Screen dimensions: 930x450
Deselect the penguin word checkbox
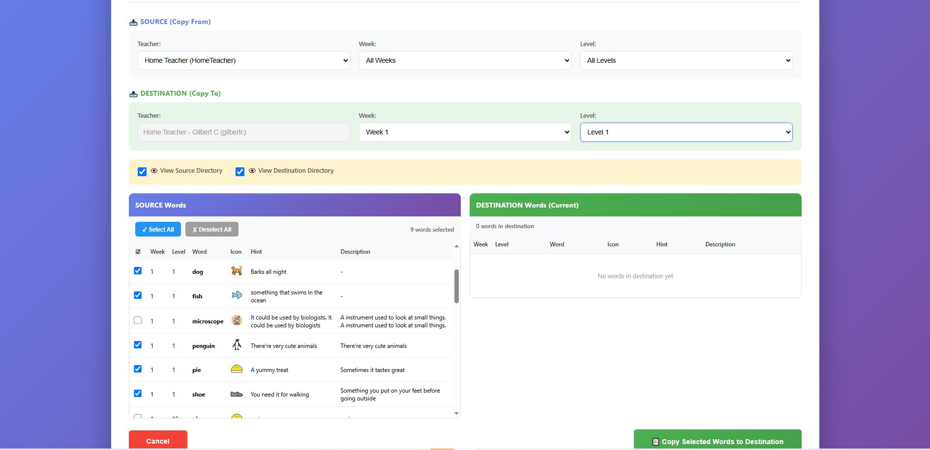click(138, 345)
